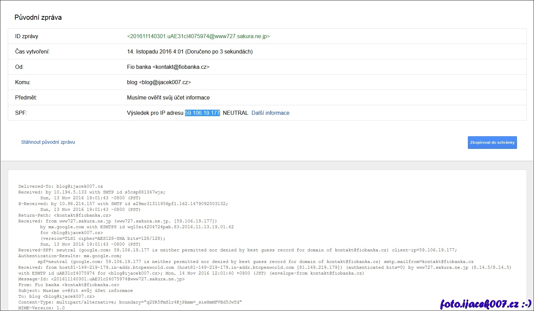Click the 'Content-Type: multipart/alternative' header line
Screen dimensions: 534x311
click(130, 302)
